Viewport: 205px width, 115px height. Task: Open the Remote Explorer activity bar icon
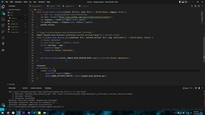[3, 19]
